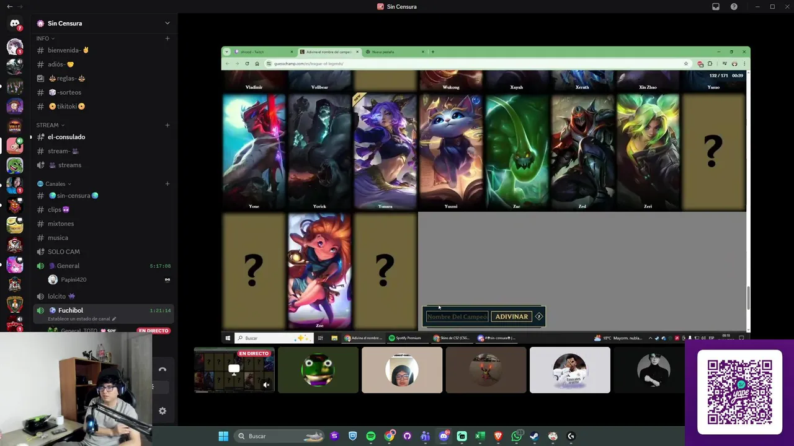Image resolution: width=794 pixels, height=446 pixels.
Task: Select the General voice channel
Action: (x=102, y=266)
